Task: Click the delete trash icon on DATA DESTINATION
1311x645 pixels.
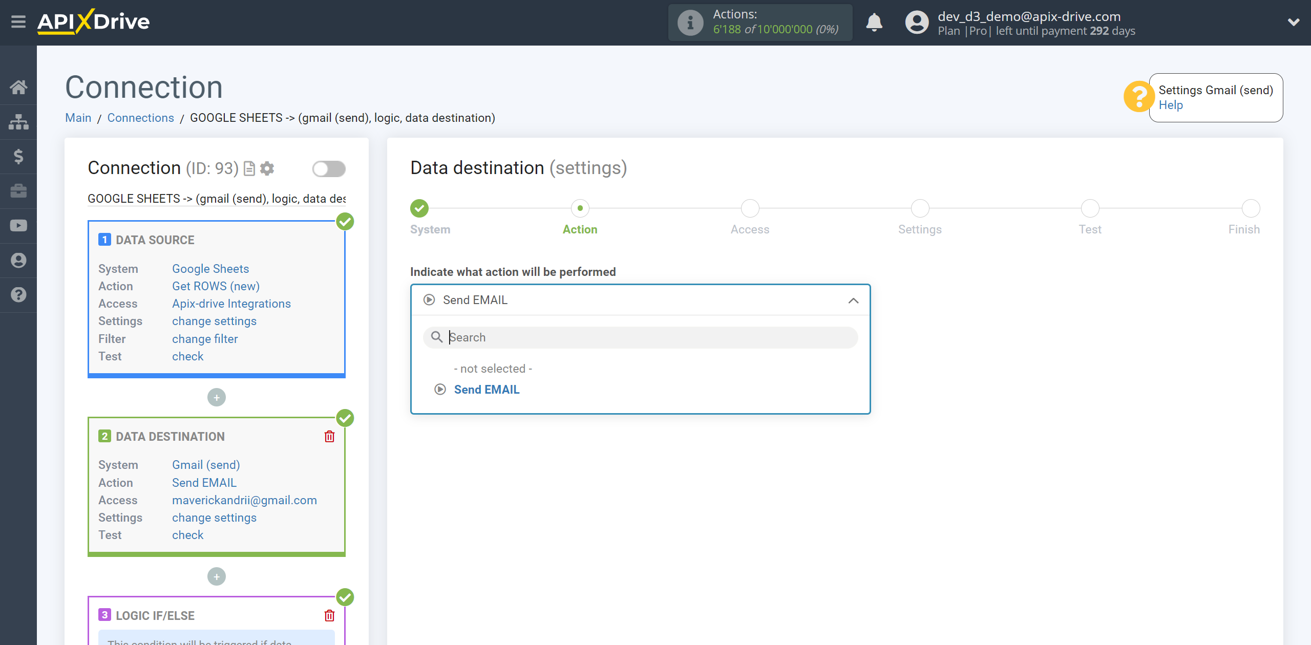Action: 329,436
